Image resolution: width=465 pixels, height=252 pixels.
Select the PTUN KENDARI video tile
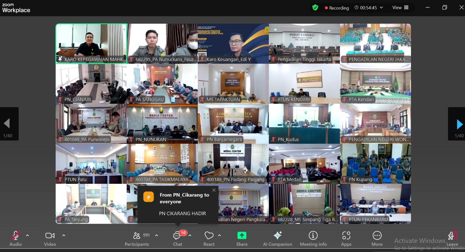point(304,84)
